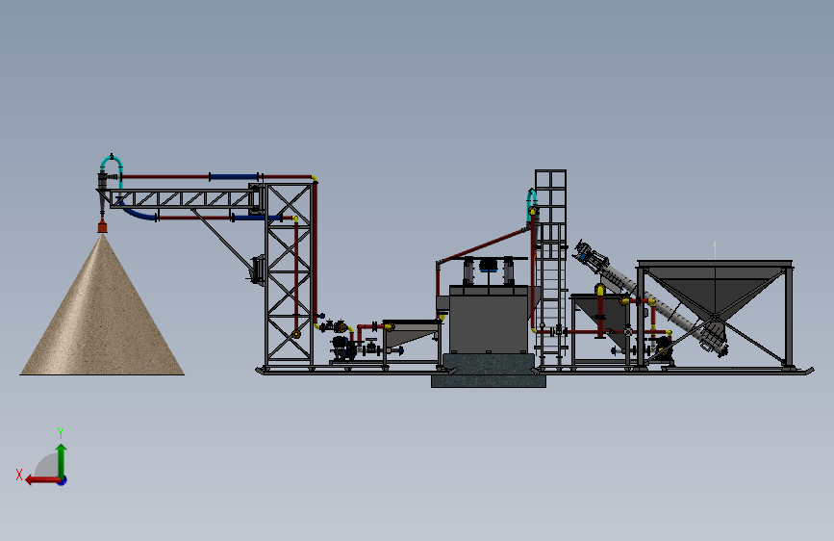Select the inclined screw conveyor
This screenshot has width=834, height=541.
(x=651, y=298)
